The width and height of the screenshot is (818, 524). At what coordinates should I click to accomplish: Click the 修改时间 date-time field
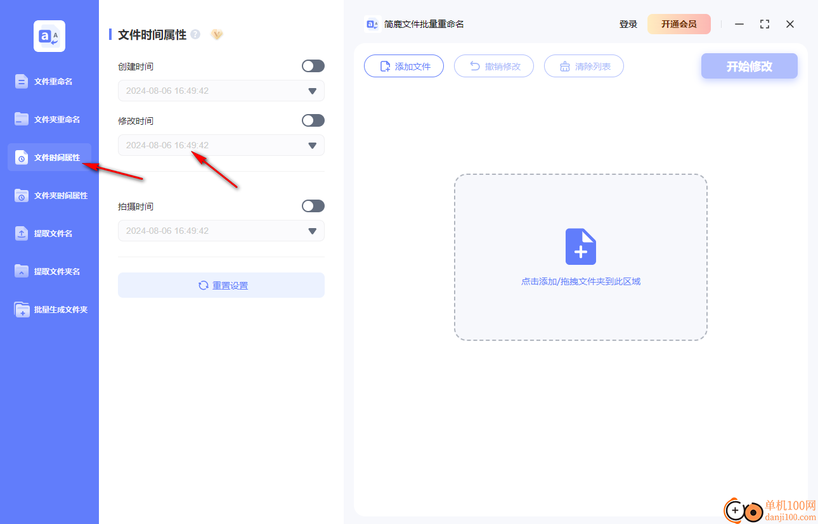[221, 145]
